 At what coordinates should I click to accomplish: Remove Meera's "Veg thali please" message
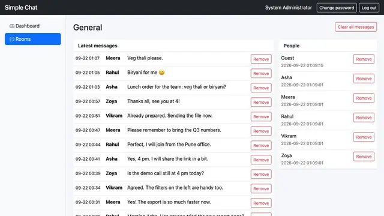pos(261,59)
